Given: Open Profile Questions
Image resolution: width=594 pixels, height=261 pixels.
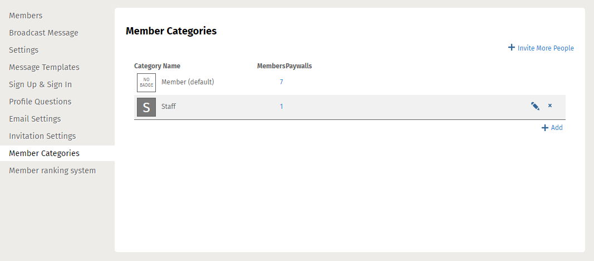Looking at the screenshot, I should pyautogui.click(x=40, y=102).
